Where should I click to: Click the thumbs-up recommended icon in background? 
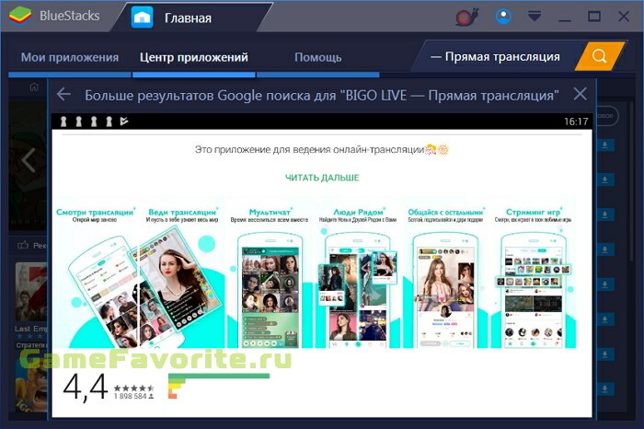(23, 245)
